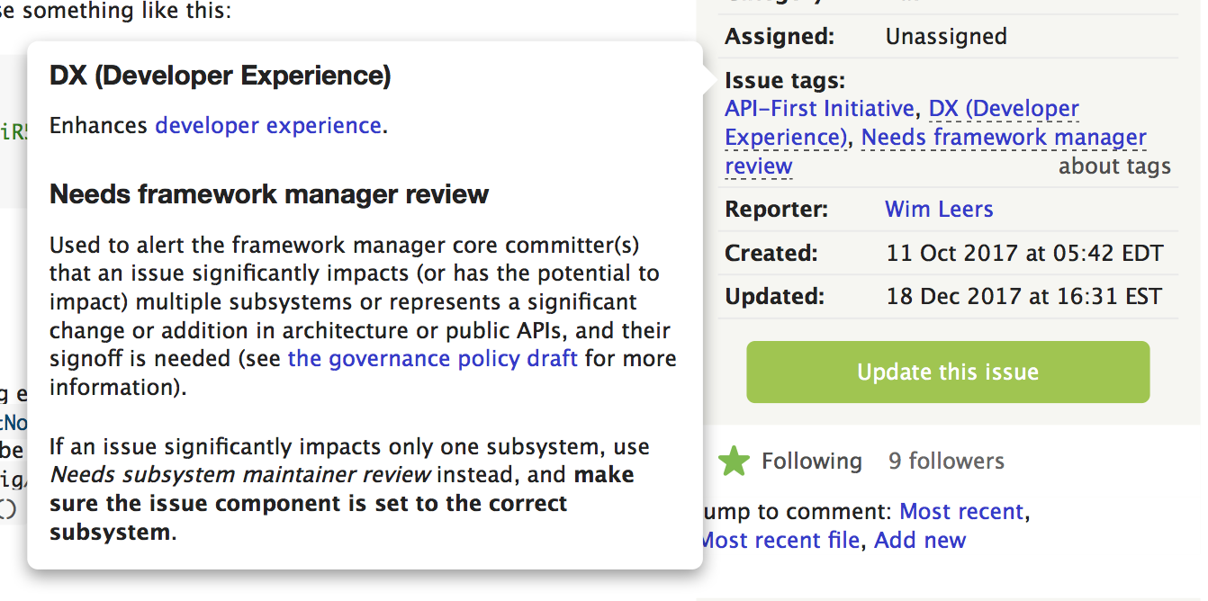Click the Assigned label
The image size is (1208, 601).
pyautogui.click(x=780, y=37)
